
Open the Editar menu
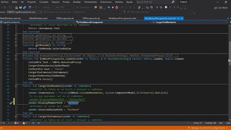[x=14, y=2]
